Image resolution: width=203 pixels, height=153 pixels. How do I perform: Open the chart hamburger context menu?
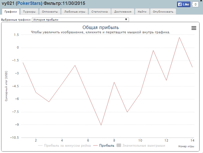coord(194,28)
